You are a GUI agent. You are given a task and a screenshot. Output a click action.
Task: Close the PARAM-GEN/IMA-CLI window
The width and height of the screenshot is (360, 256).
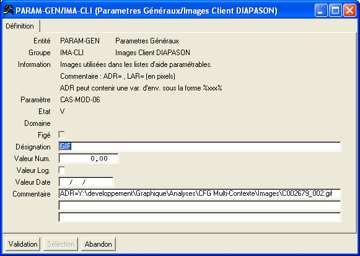(349, 11)
